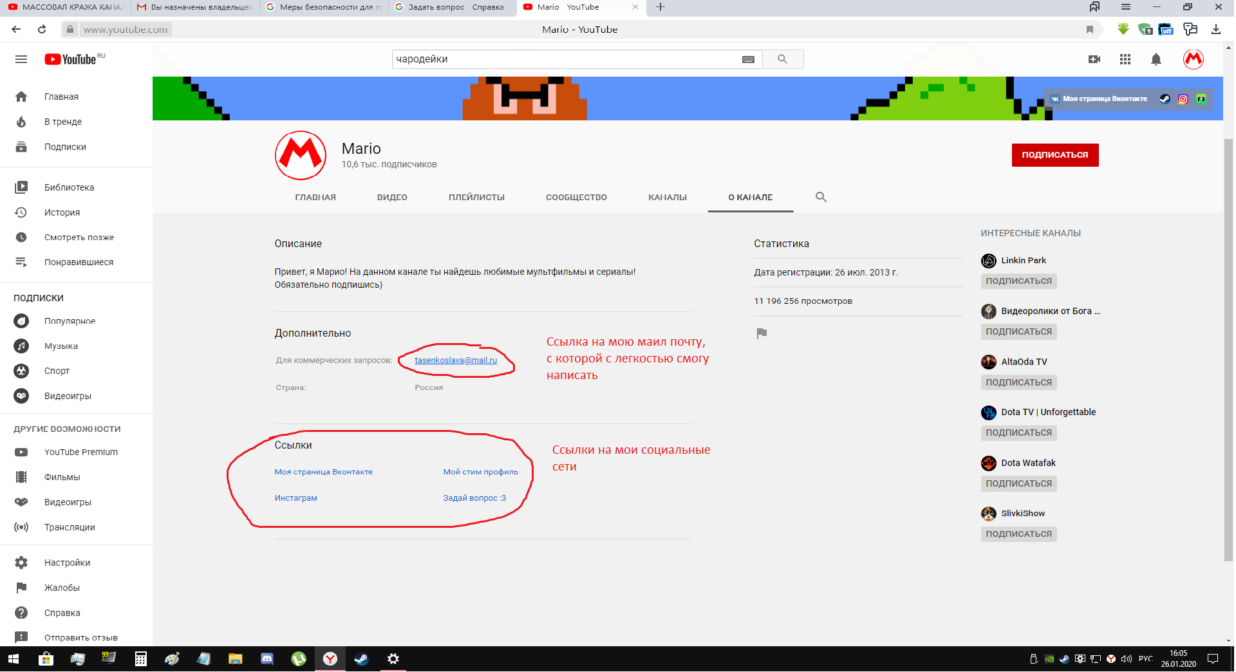Open the on-screen keyboard in search box

[x=748, y=59]
